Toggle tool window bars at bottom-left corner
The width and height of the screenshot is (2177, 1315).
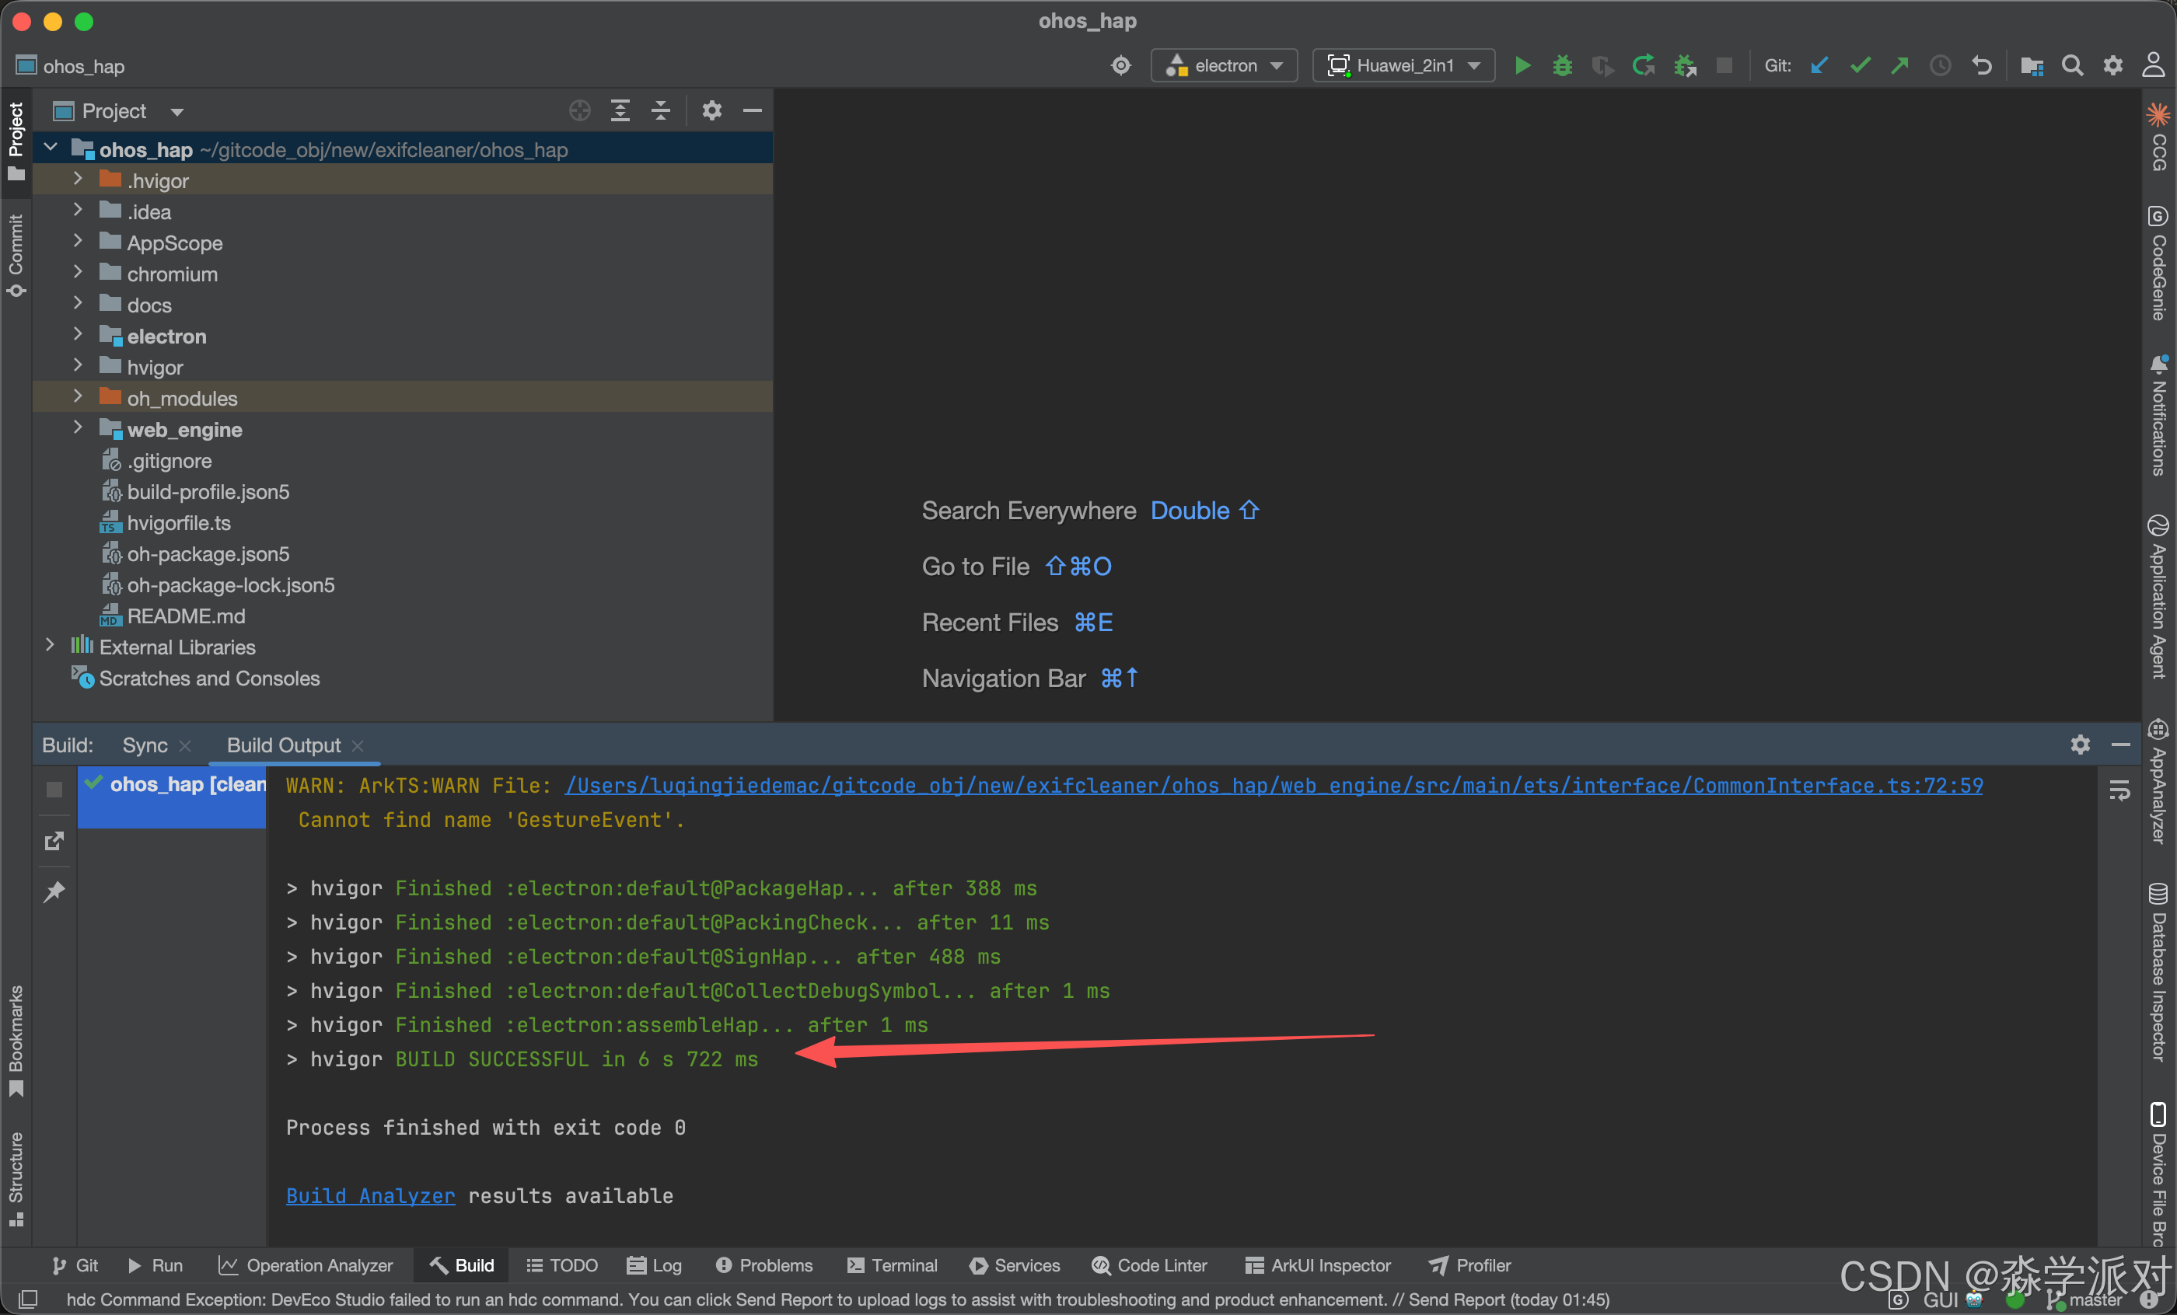tap(27, 1299)
